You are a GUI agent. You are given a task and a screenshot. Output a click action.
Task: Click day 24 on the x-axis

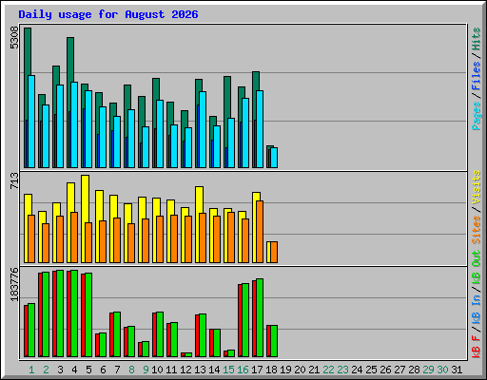tap(357, 370)
